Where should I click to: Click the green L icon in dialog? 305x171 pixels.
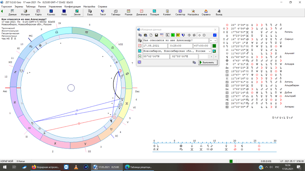(x=173, y=35)
